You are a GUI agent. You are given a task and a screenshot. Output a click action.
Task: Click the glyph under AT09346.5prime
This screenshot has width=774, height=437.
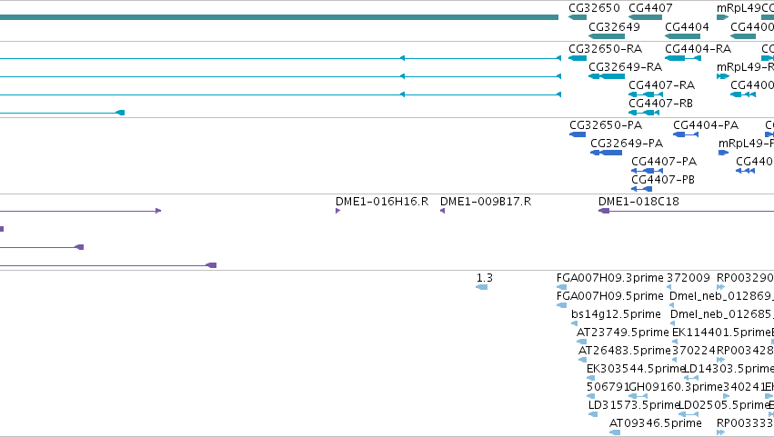(615, 432)
